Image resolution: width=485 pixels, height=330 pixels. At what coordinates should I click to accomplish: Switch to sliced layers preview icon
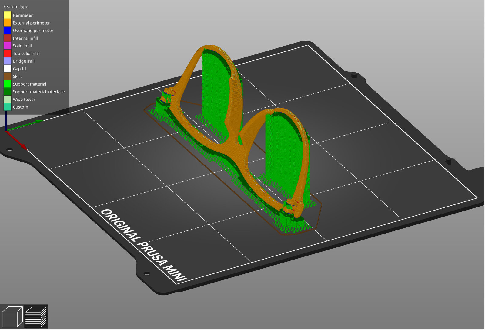(x=36, y=317)
